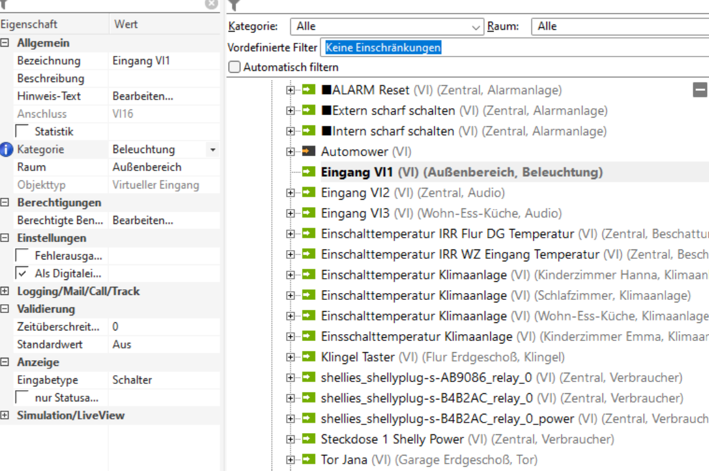Image resolution: width=709 pixels, height=471 pixels.
Task: Click icon of Einschalttemperatur Klimaanlage Schlafzimmer
Action: tap(309, 295)
